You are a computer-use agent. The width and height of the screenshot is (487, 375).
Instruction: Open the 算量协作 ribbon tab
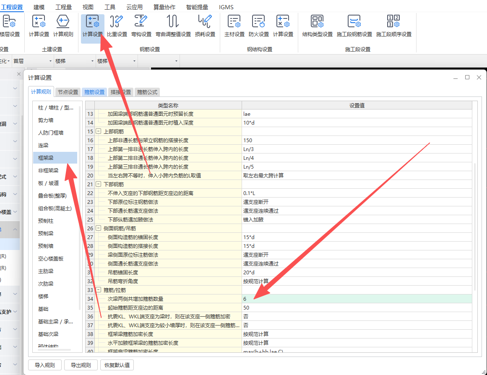[164, 7]
